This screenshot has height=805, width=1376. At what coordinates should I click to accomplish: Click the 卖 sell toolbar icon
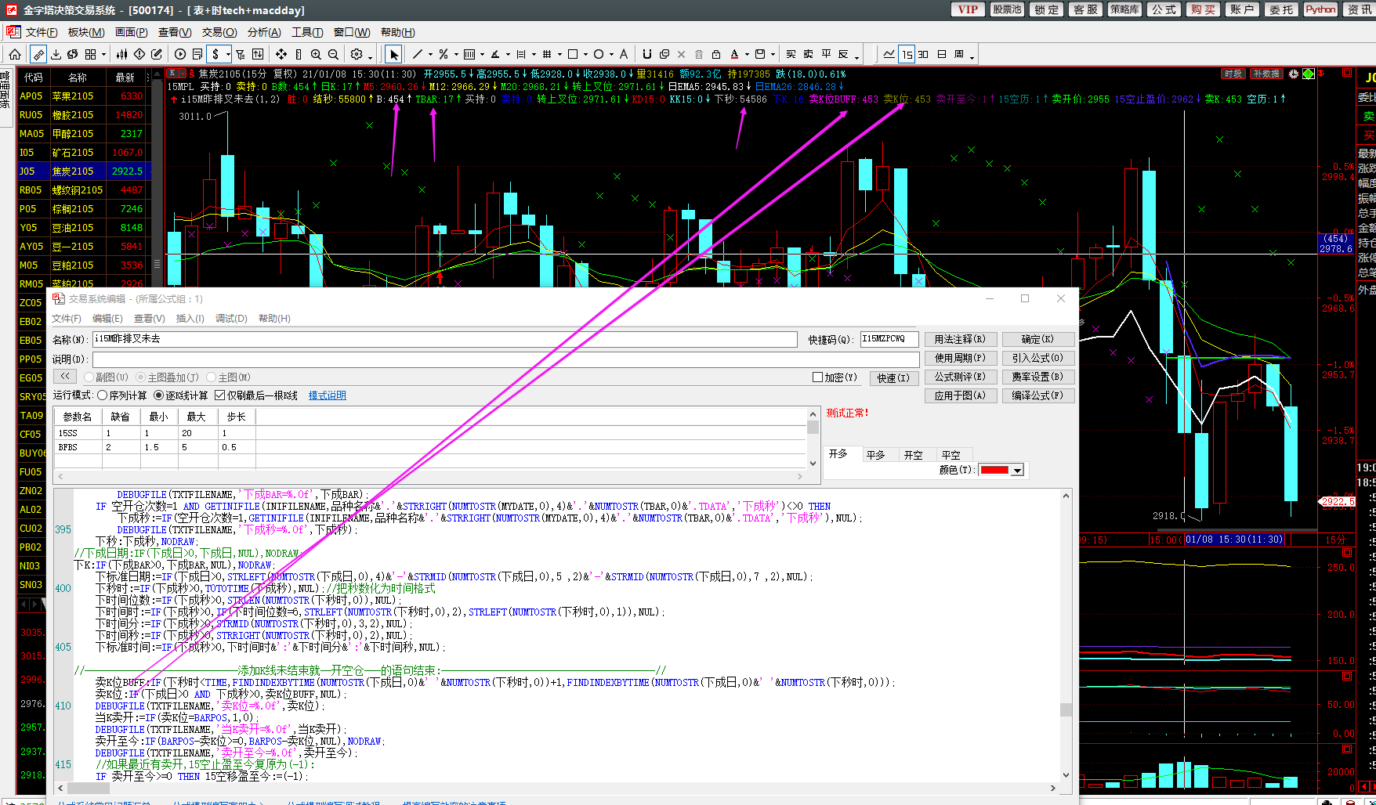[x=808, y=54]
